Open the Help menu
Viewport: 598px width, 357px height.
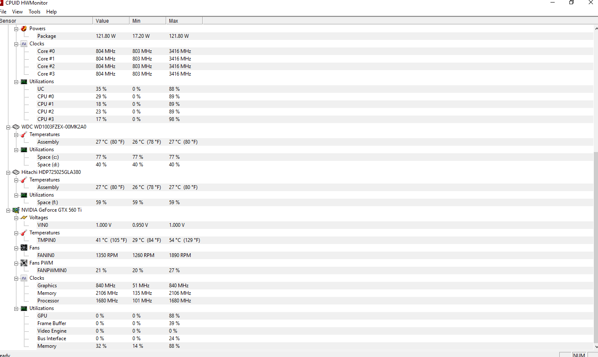(x=51, y=12)
